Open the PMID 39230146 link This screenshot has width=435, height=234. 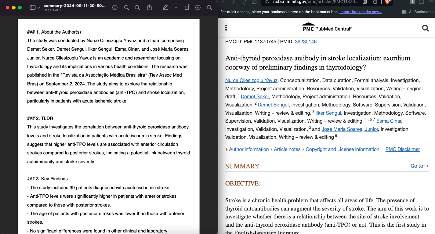tap(306, 42)
